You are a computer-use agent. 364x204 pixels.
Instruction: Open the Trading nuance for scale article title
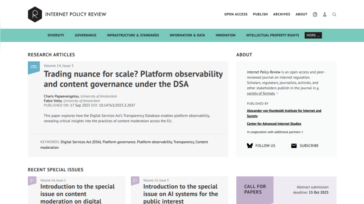tap(133, 79)
